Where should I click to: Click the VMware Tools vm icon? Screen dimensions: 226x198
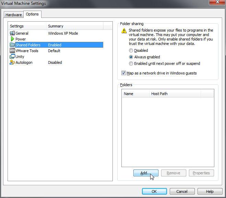(x=12, y=51)
